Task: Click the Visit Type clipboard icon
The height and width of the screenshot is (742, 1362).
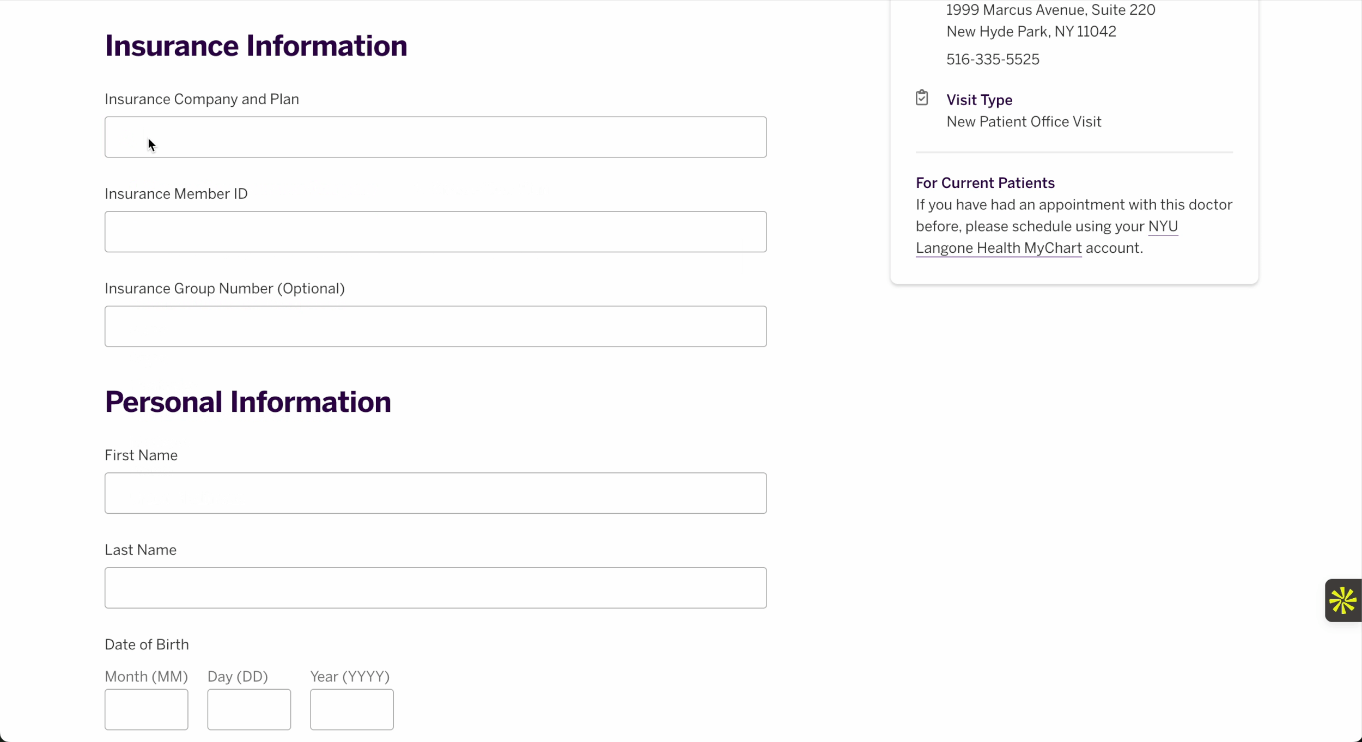Action: click(921, 98)
